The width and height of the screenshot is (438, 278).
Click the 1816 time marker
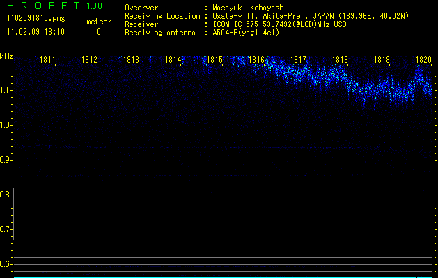click(x=256, y=60)
